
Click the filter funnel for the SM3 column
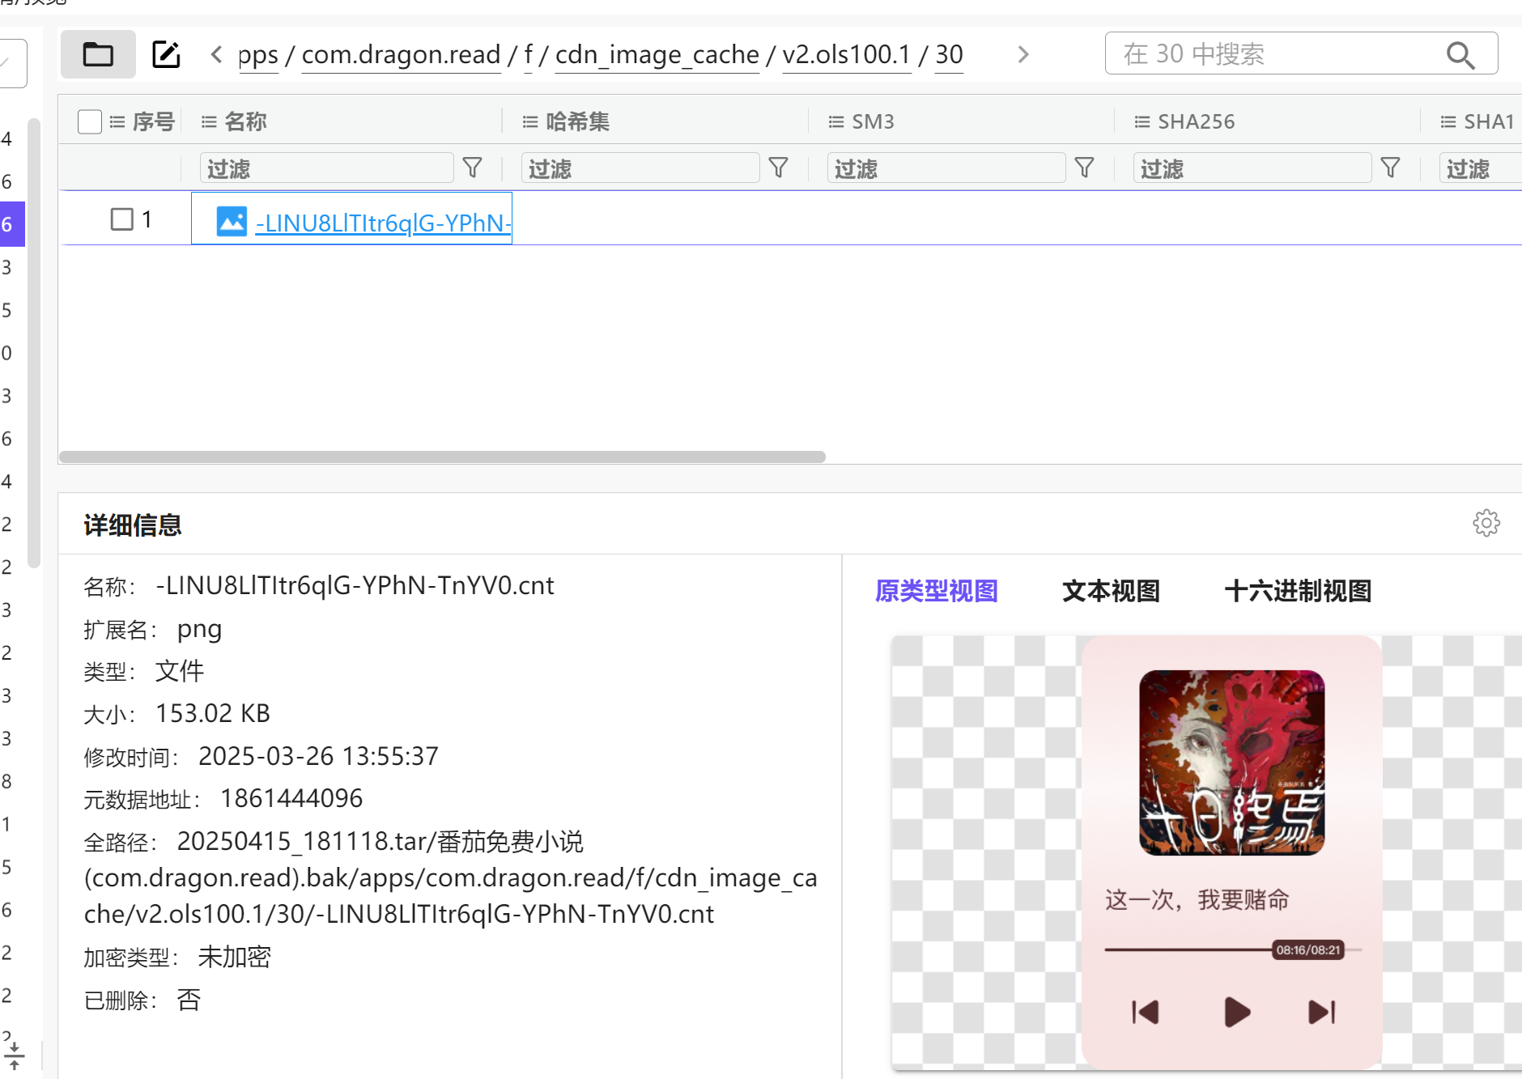coord(1084,168)
